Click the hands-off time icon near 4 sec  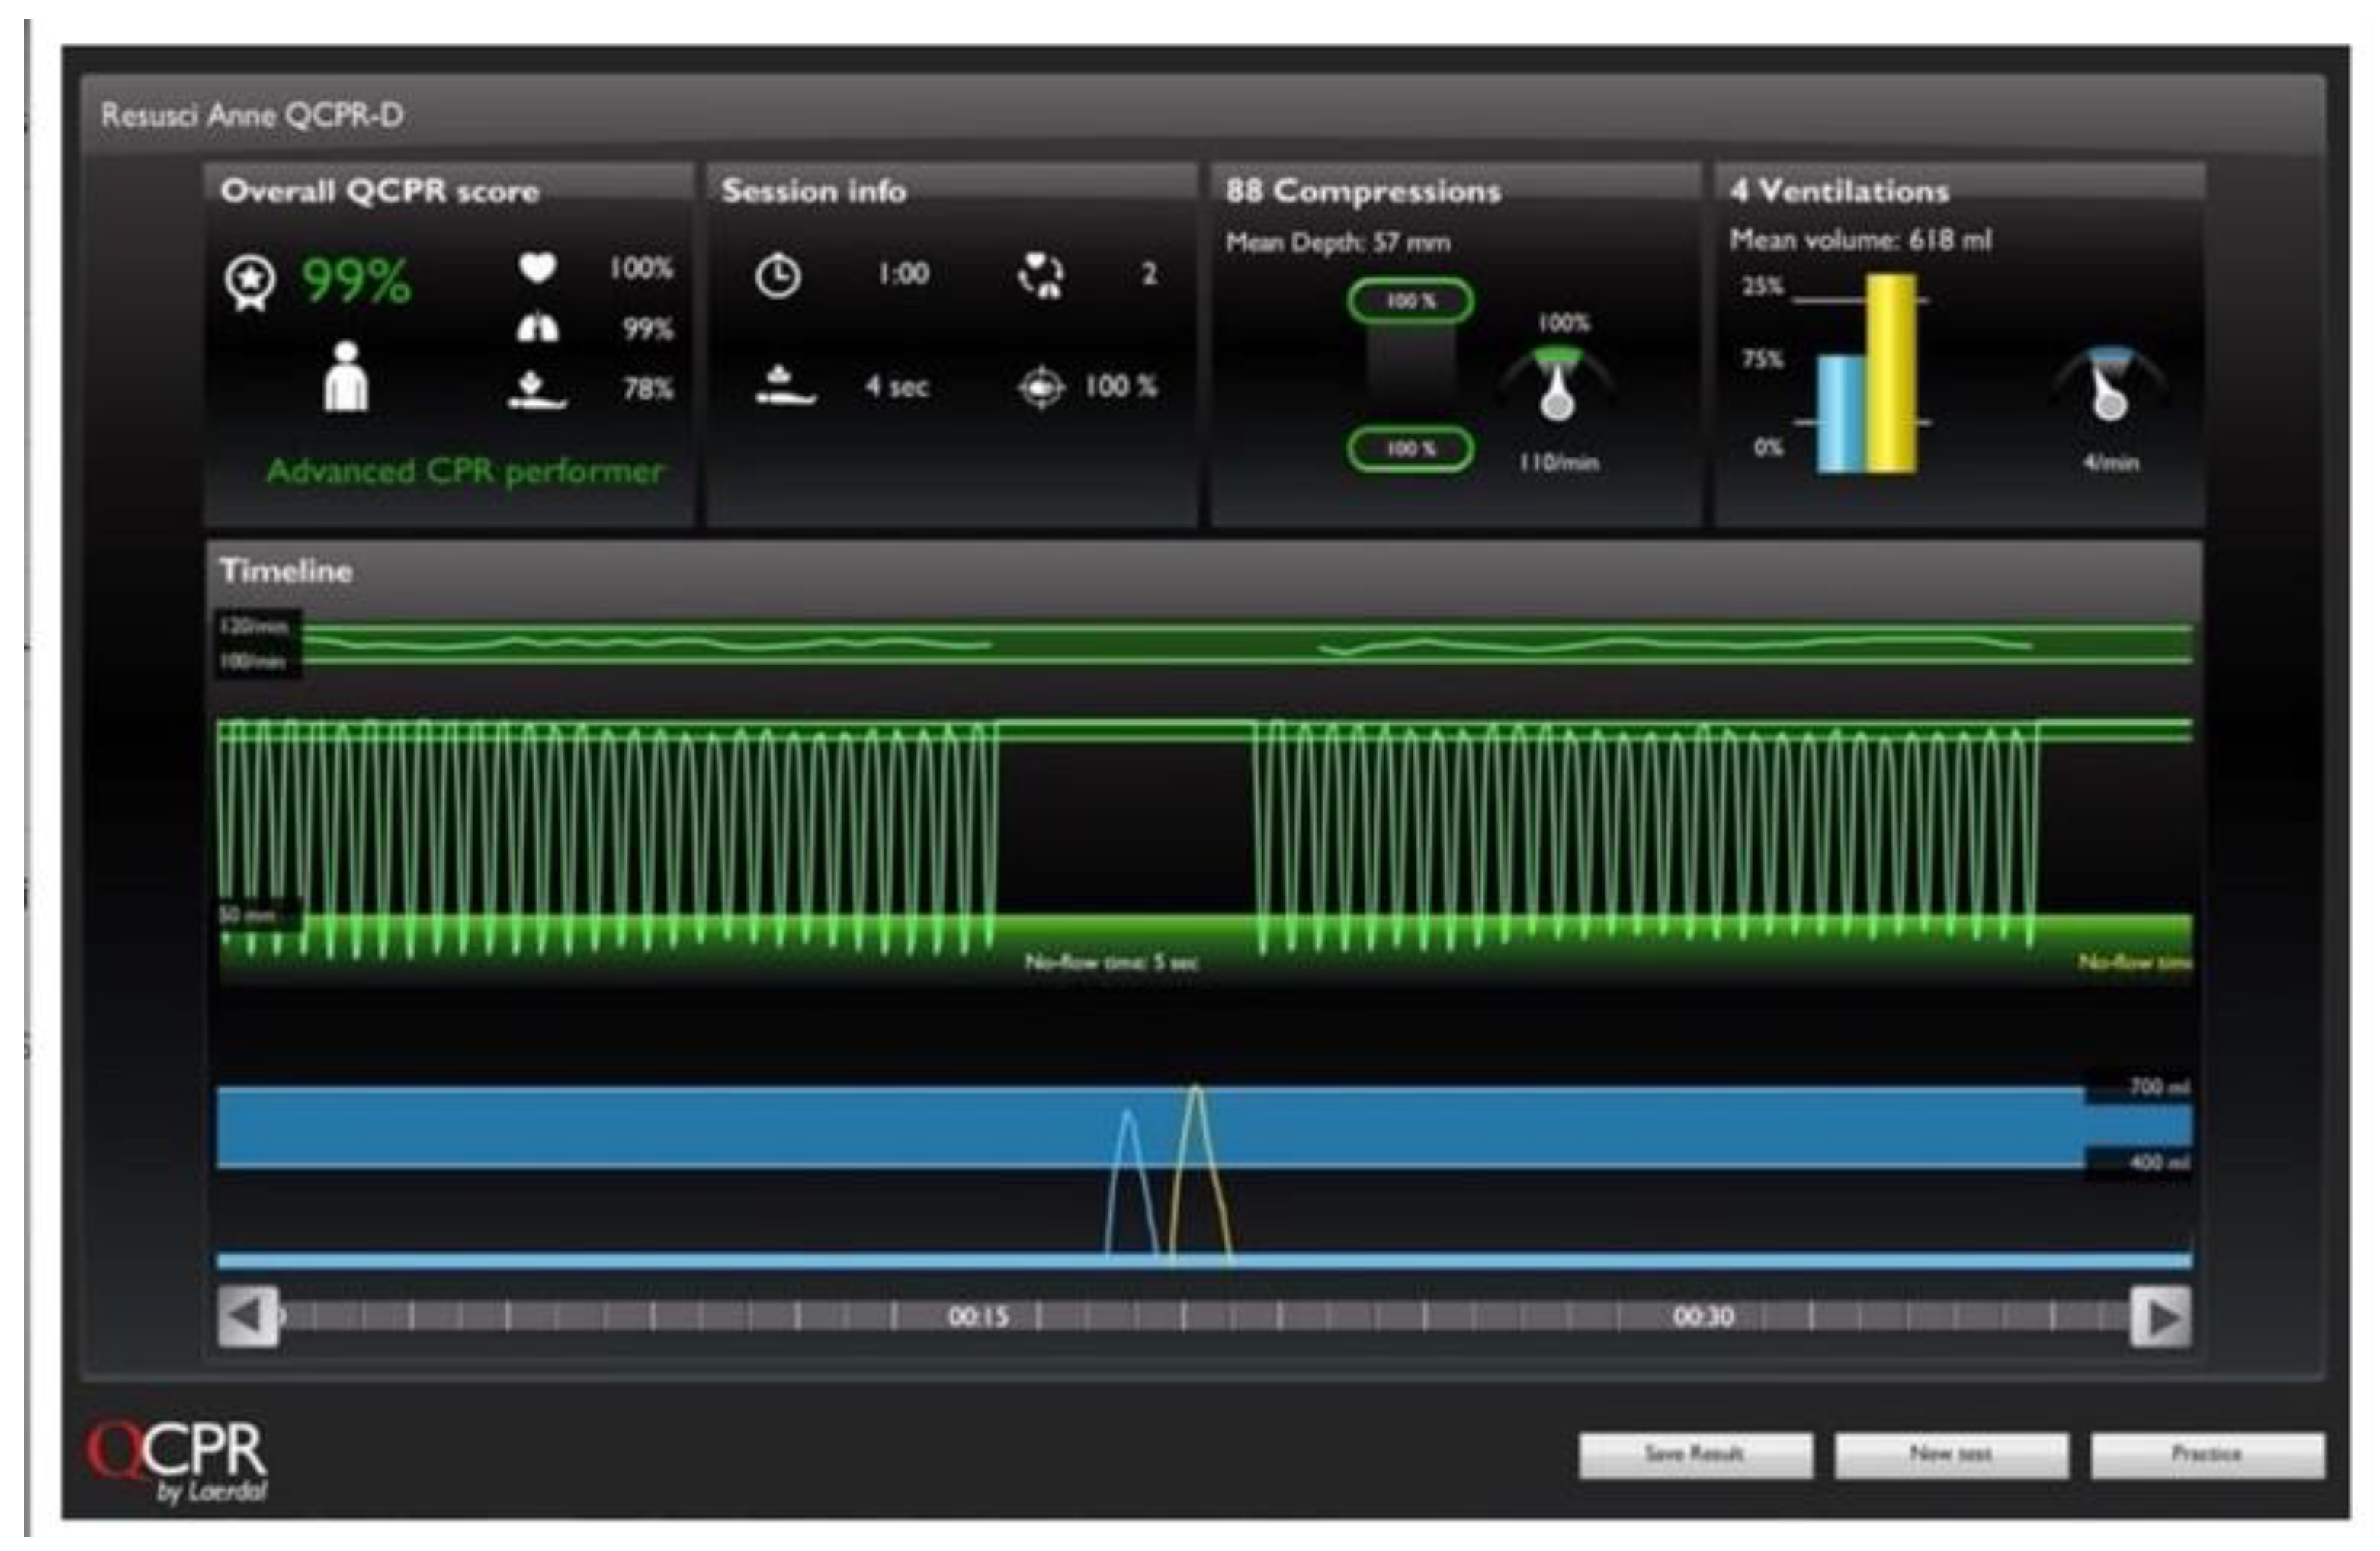785,387
